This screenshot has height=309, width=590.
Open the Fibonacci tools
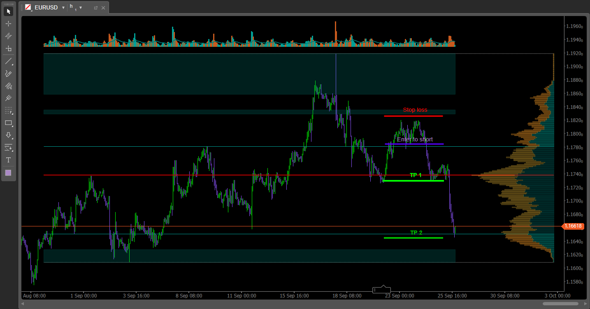[8, 111]
